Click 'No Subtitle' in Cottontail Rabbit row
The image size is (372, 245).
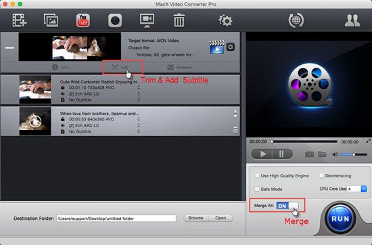(x=80, y=100)
